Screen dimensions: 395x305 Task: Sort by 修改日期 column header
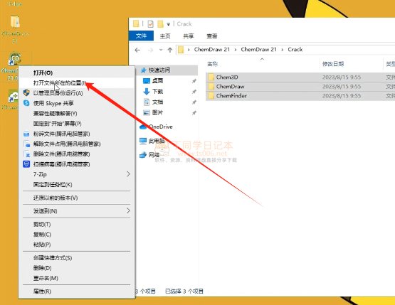point(333,64)
